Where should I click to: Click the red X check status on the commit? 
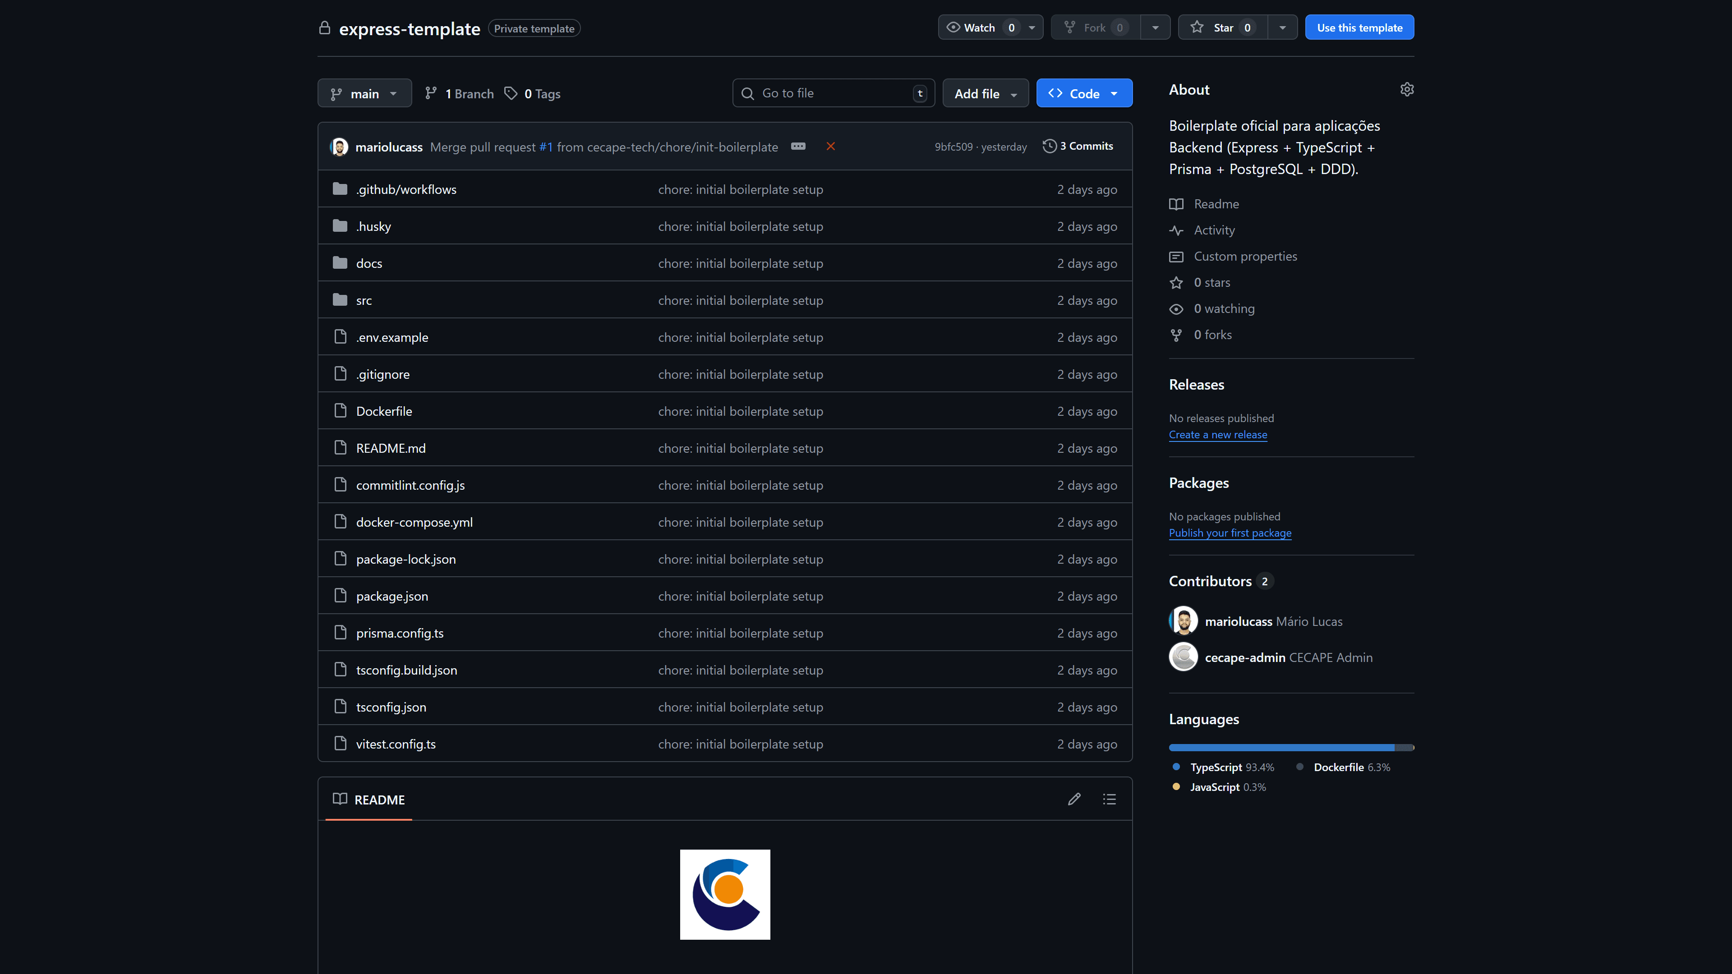(831, 146)
